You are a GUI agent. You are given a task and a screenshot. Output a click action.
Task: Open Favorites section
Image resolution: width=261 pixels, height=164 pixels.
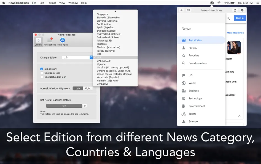(x=201, y=55)
